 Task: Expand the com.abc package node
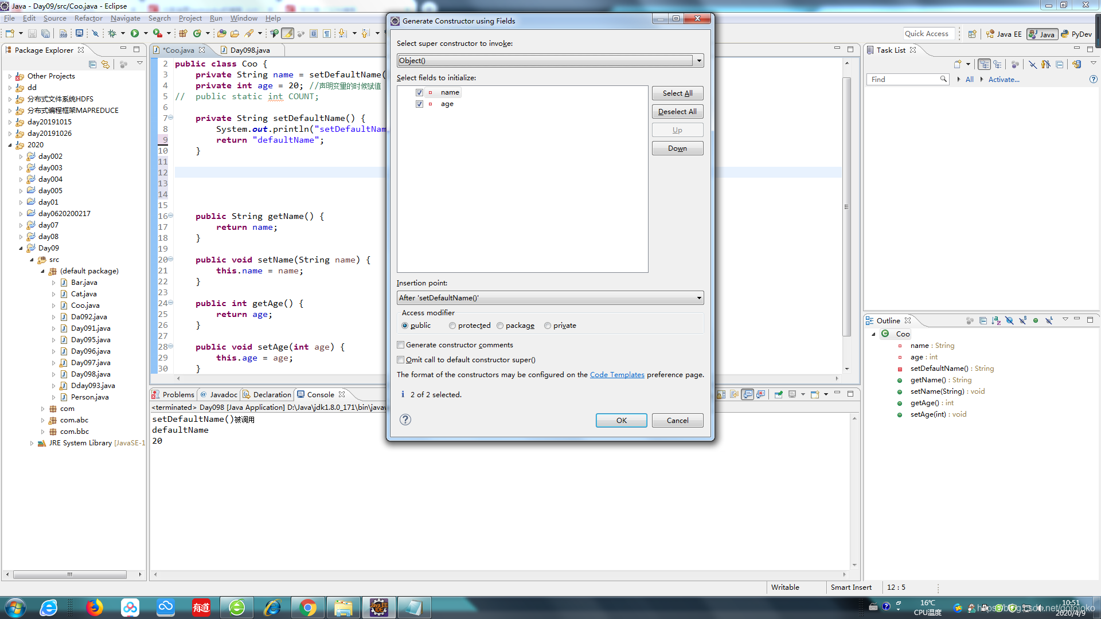coord(43,420)
